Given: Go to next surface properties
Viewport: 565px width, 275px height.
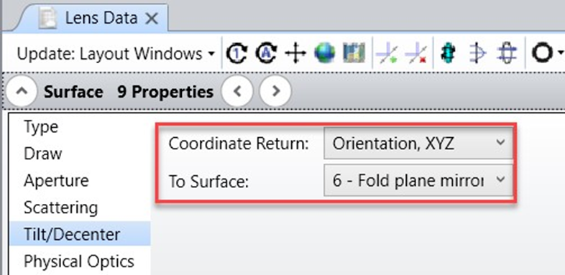Looking at the screenshot, I should 275,91.
